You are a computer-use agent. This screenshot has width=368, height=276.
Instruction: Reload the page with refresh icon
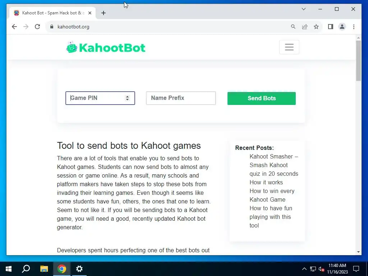click(37, 27)
